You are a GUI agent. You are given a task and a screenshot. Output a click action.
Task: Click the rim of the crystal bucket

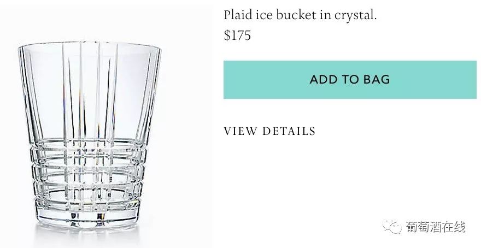[90, 46]
